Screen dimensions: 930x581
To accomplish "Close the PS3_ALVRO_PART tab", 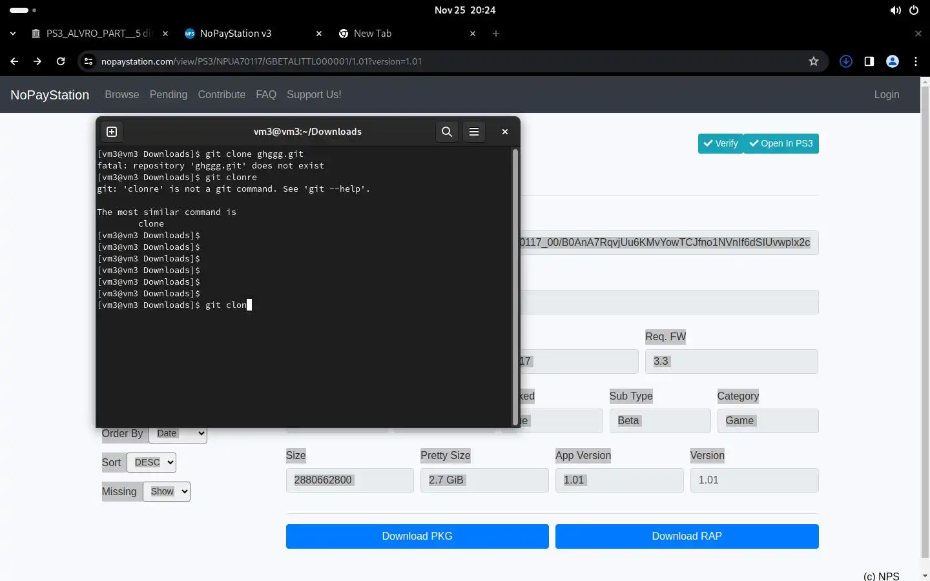I will [165, 34].
